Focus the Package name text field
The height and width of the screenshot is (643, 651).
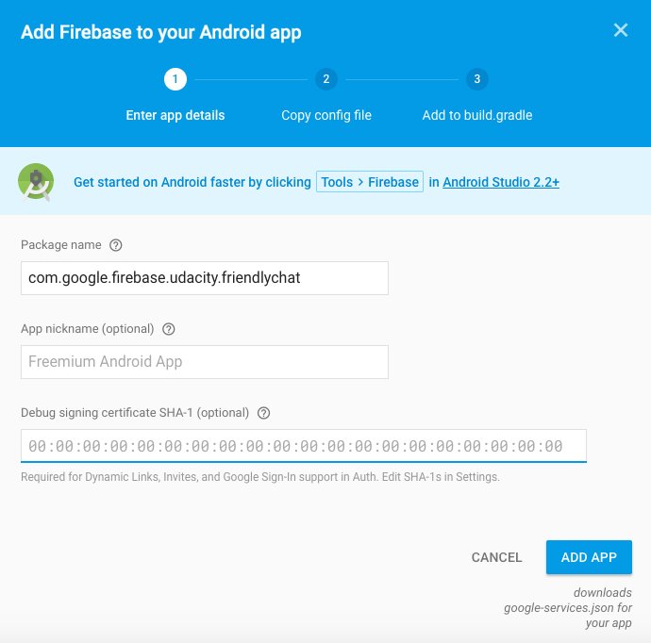(205, 278)
